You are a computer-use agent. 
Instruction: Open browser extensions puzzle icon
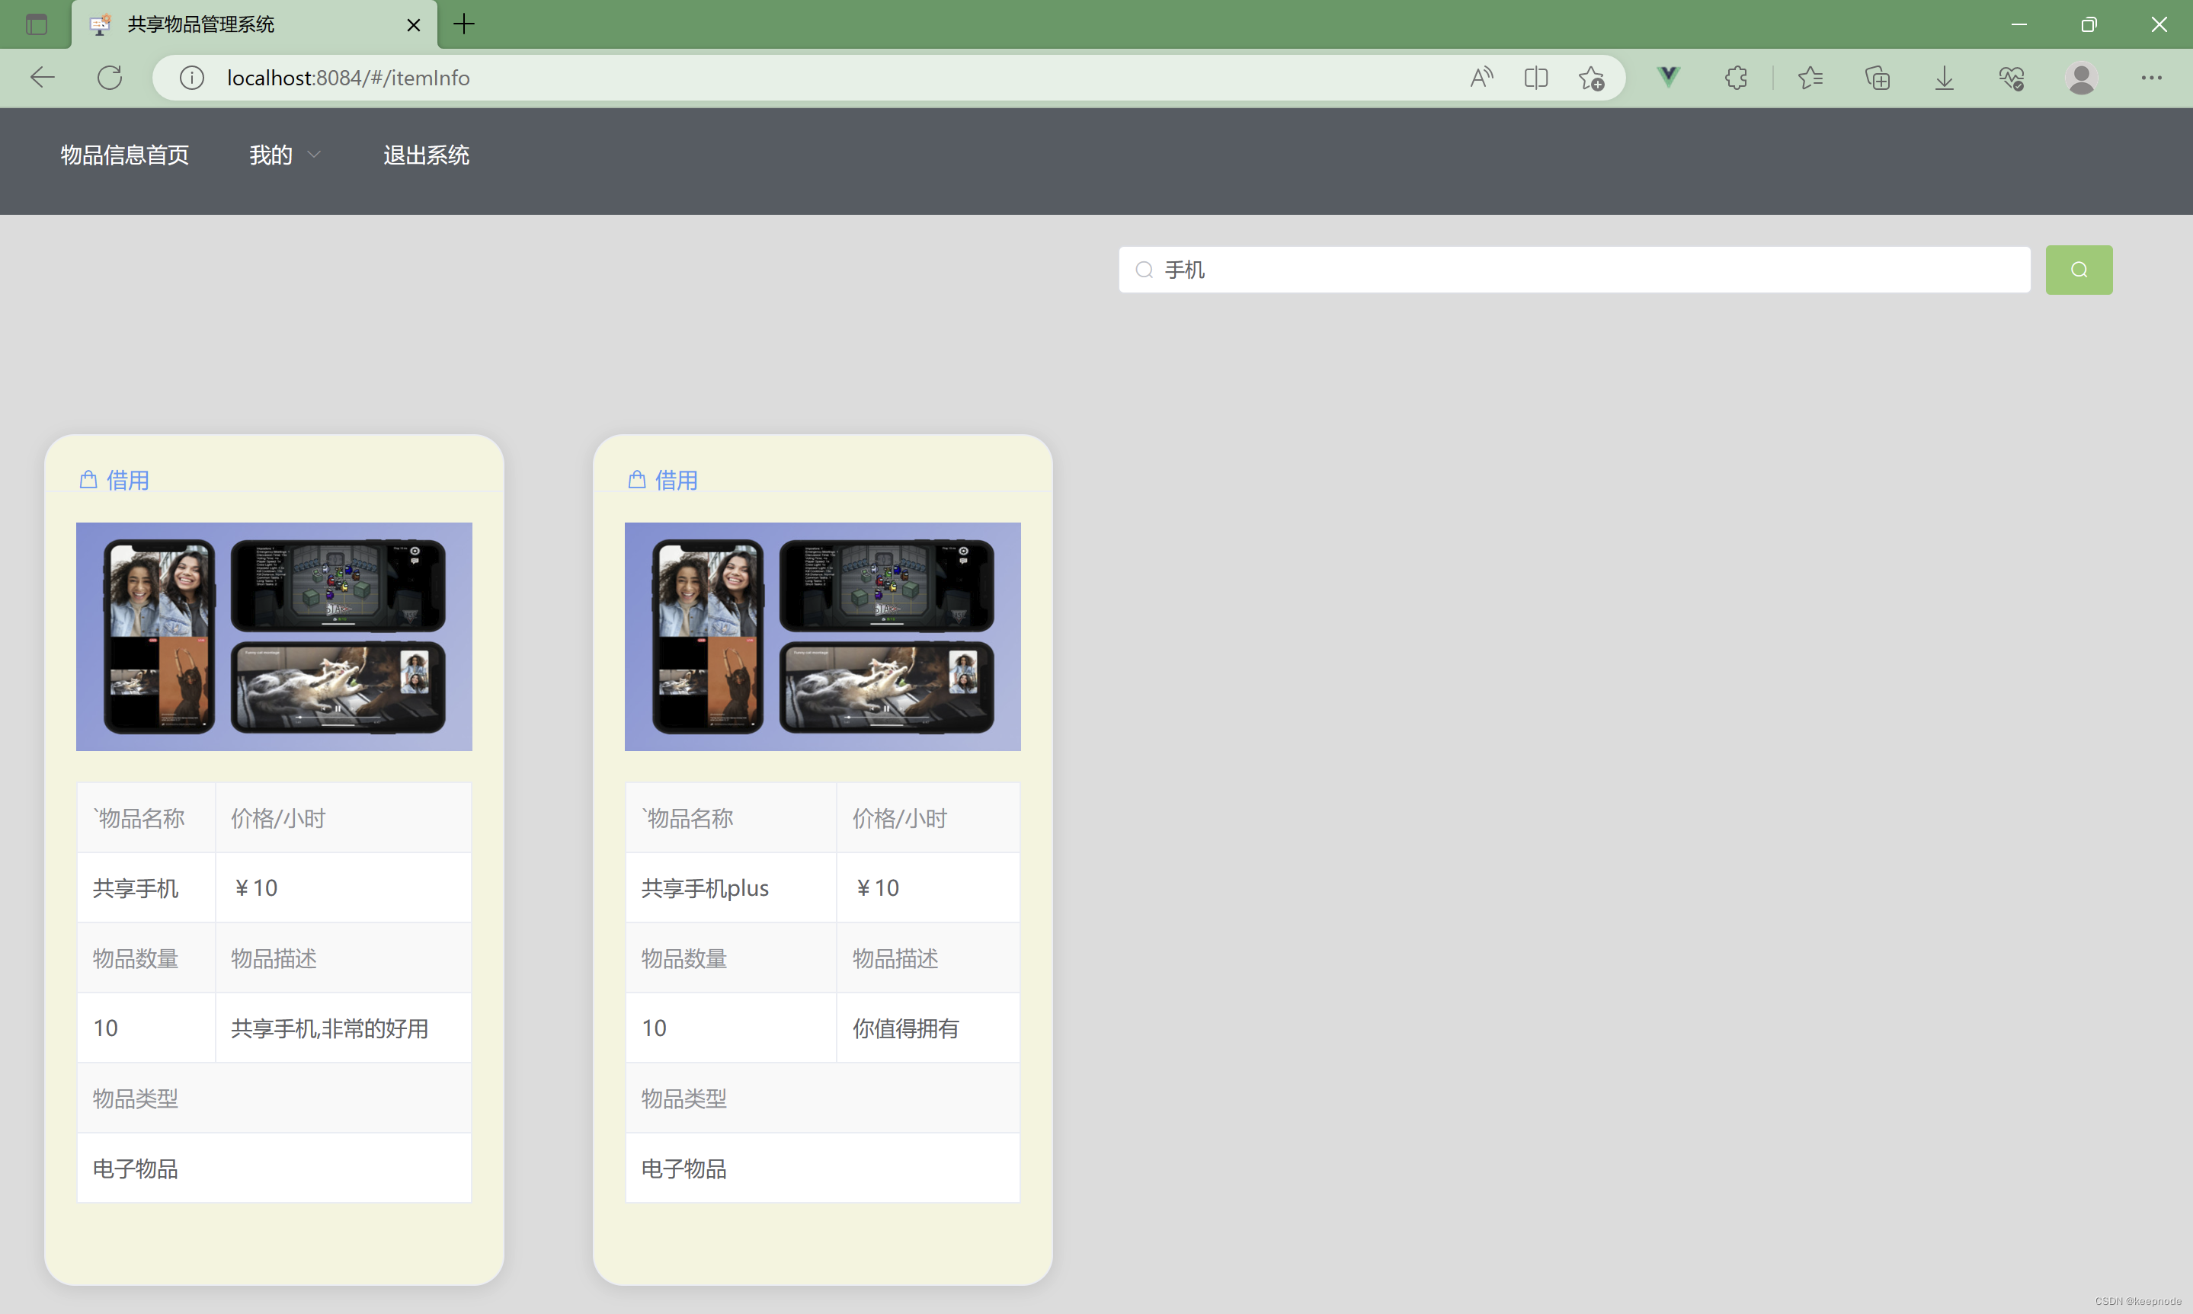pyautogui.click(x=1736, y=78)
